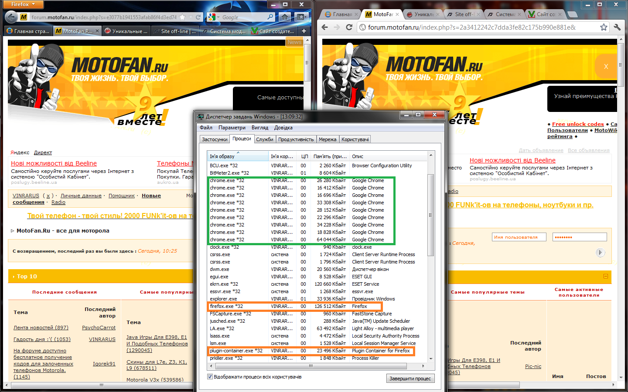The height and width of the screenshot is (392, 628).
Task: Select the LA.exe *32 process row
Action: click(x=317, y=328)
